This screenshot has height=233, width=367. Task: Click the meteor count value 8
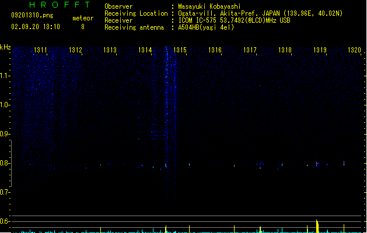click(x=83, y=27)
